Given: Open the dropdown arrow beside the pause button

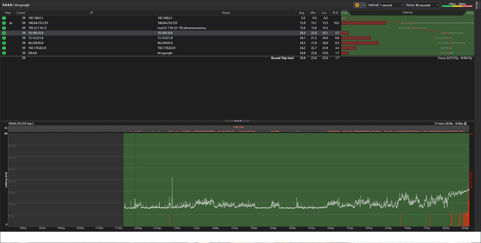Looking at the screenshot, I should tap(364, 5).
